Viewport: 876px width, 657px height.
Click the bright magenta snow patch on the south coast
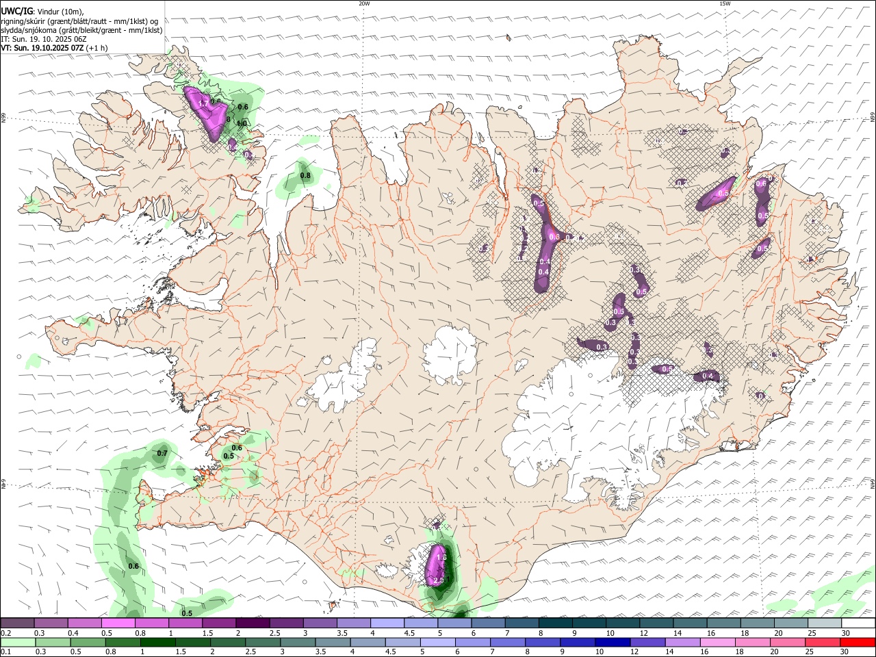(x=436, y=565)
